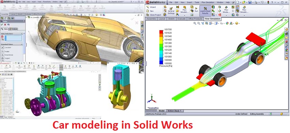Open the Tools menu in right window
Image resolution: width=290 pixels, height=133 pixels.
tap(197, 2)
